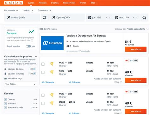Open 1 adulto passengers dropdown
The image size is (150, 115).
click(28, 10)
